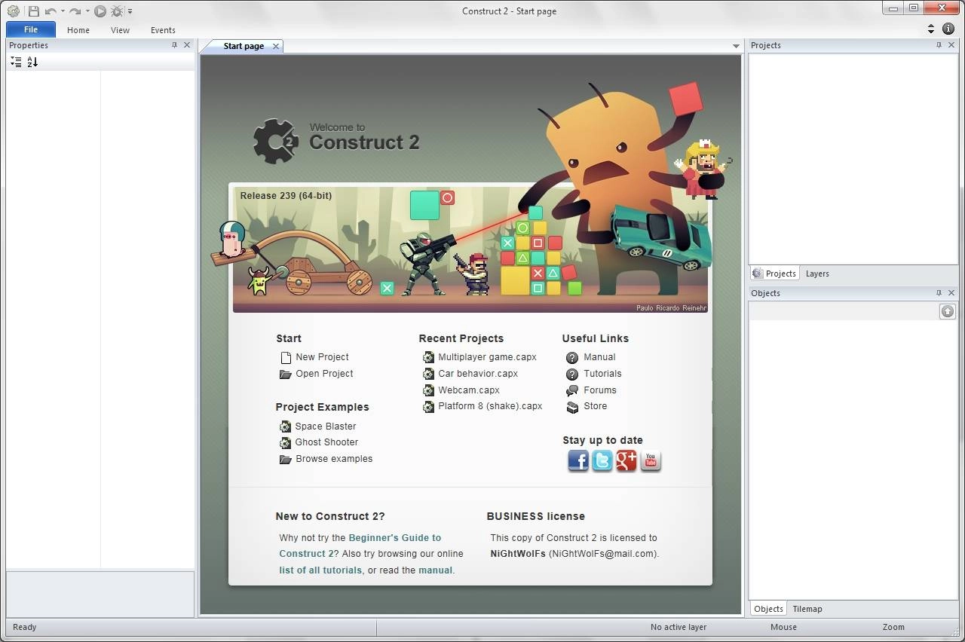Image resolution: width=965 pixels, height=642 pixels.
Task: Click the up-folder button in Objects panel
Action: click(948, 311)
